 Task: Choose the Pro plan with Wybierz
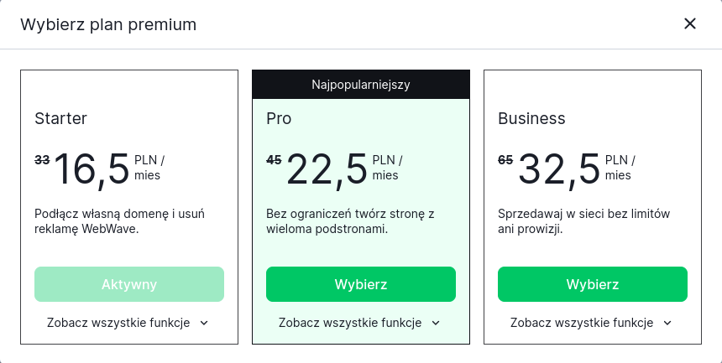tap(361, 284)
